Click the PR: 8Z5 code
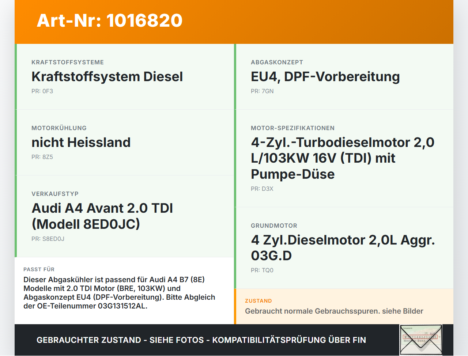The height and width of the screenshot is (356, 468). 42,157
